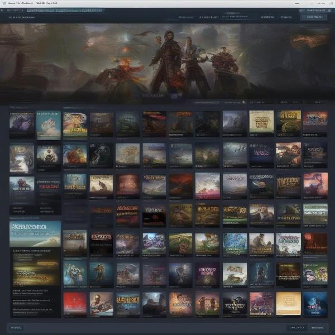
Task: Open the solid red game thumbnail
Action: [75, 304]
